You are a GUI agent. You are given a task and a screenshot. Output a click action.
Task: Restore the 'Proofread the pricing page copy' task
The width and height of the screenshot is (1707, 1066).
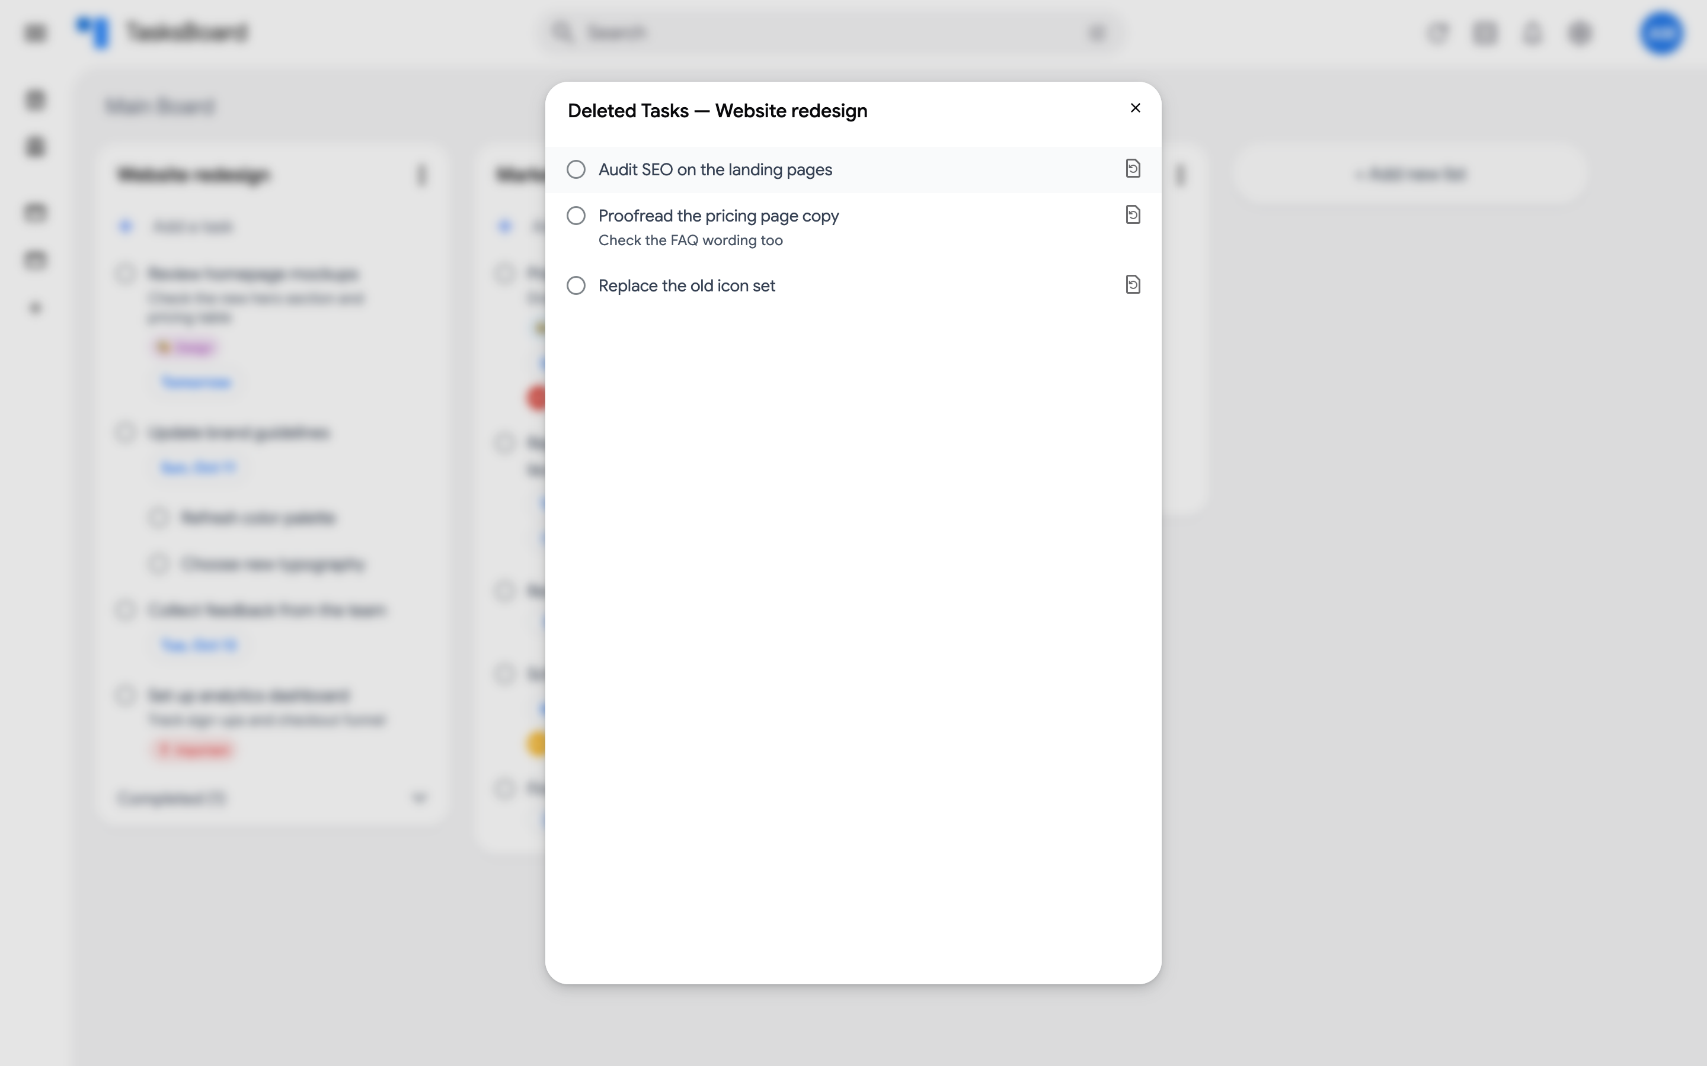click(x=1133, y=214)
